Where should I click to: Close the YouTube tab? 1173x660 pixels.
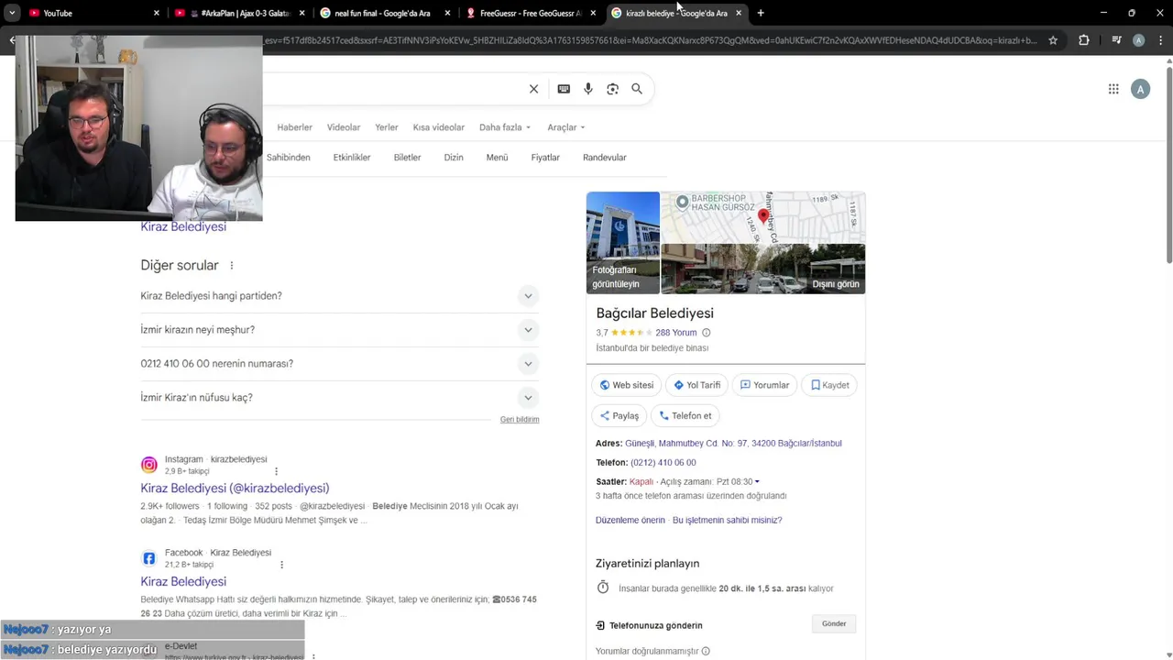157,13
